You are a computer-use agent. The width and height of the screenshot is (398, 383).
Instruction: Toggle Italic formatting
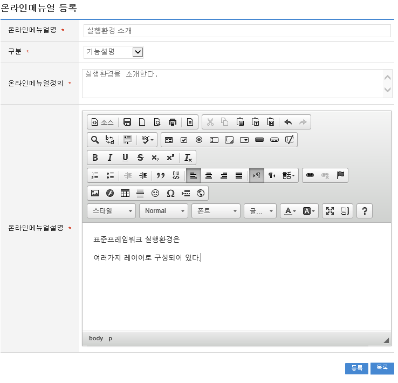(x=110, y=158)
